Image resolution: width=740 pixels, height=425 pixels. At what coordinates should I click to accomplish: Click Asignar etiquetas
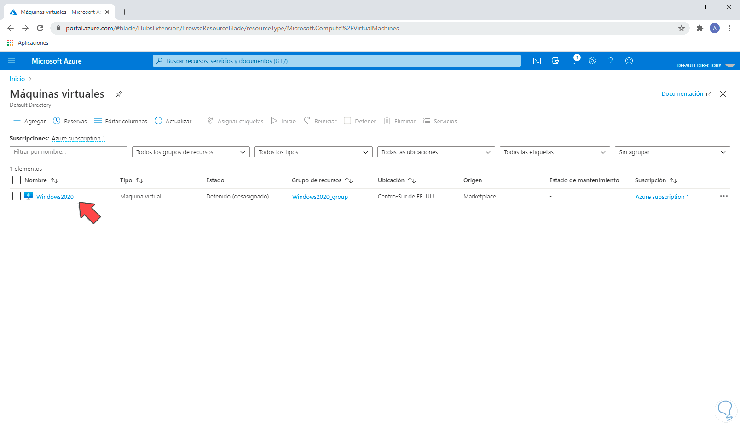click(x=235, y=121)
